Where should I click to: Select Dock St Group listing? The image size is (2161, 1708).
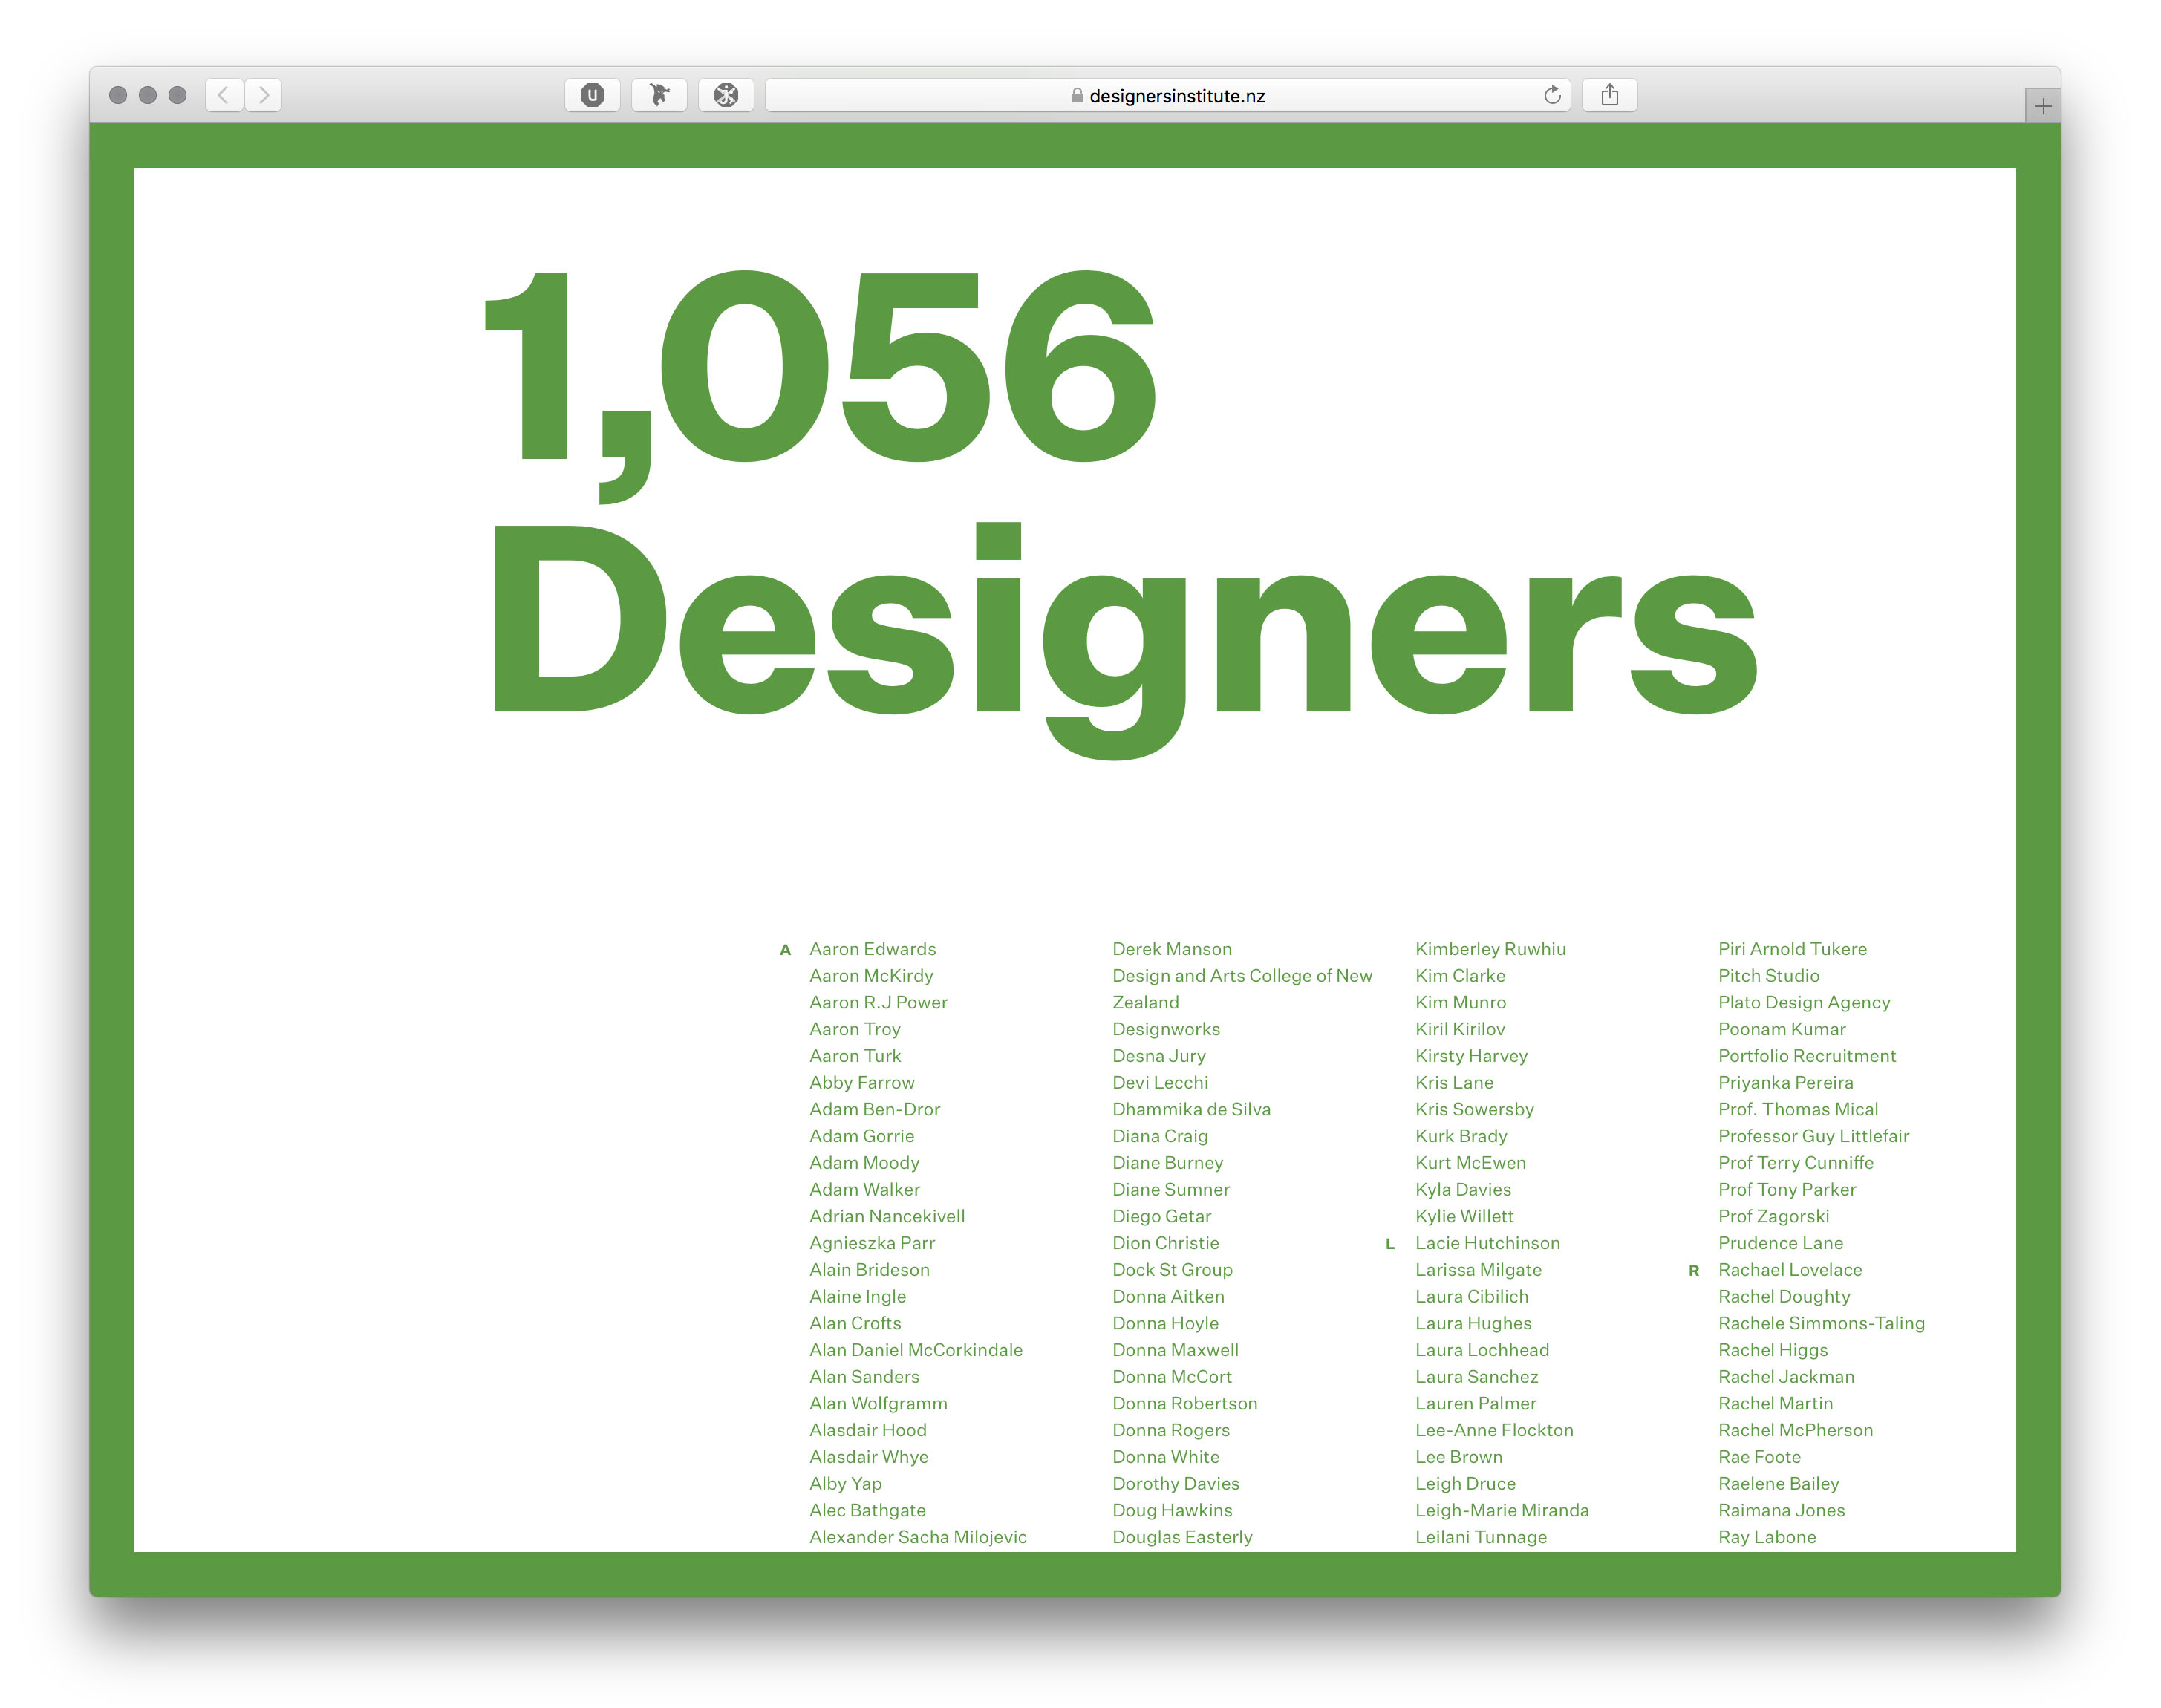tap(1172, 1270)
